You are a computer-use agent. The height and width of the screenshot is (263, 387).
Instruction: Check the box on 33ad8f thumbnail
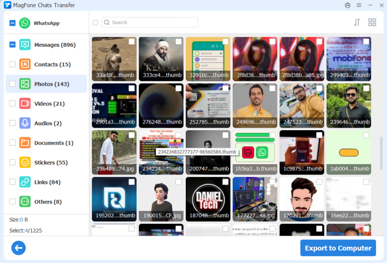tap(132, 42)
